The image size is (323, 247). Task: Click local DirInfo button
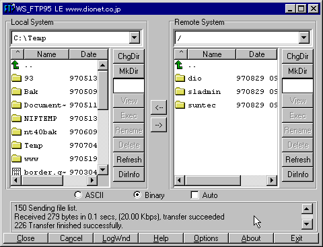click(x=129, y=175)
